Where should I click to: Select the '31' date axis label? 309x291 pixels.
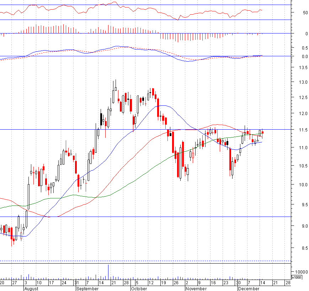point(76,283)
